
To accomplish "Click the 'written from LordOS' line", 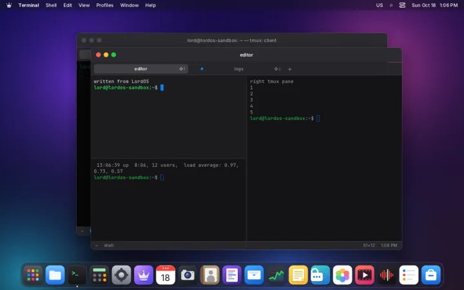I will point(121,81).
